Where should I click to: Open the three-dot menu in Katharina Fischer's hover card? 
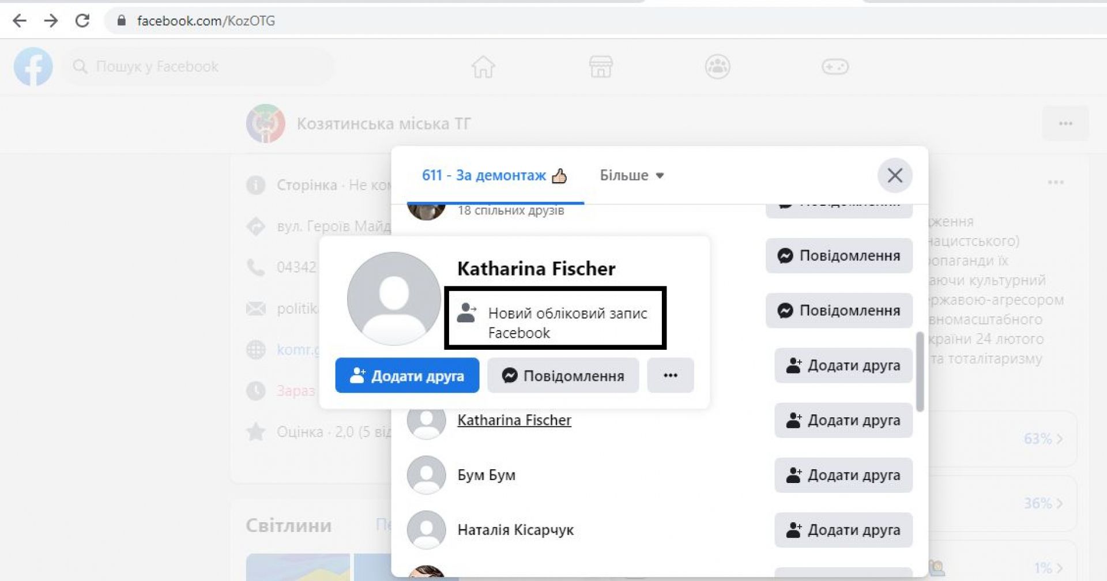(670, 376)
